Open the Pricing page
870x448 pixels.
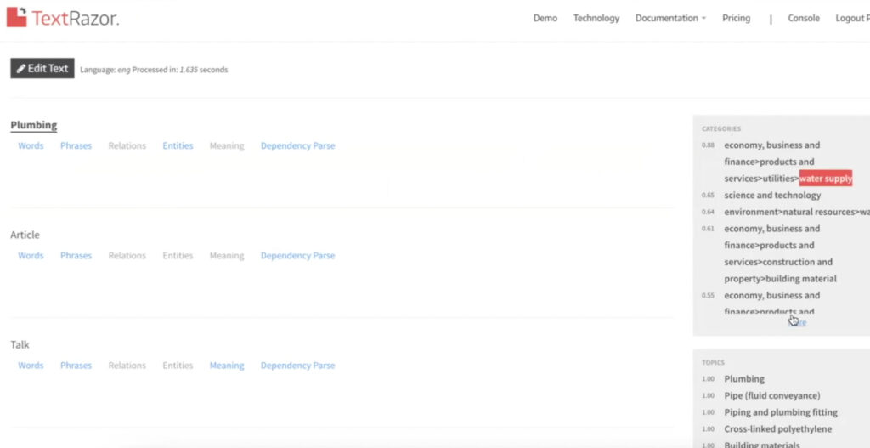(736, 18)
